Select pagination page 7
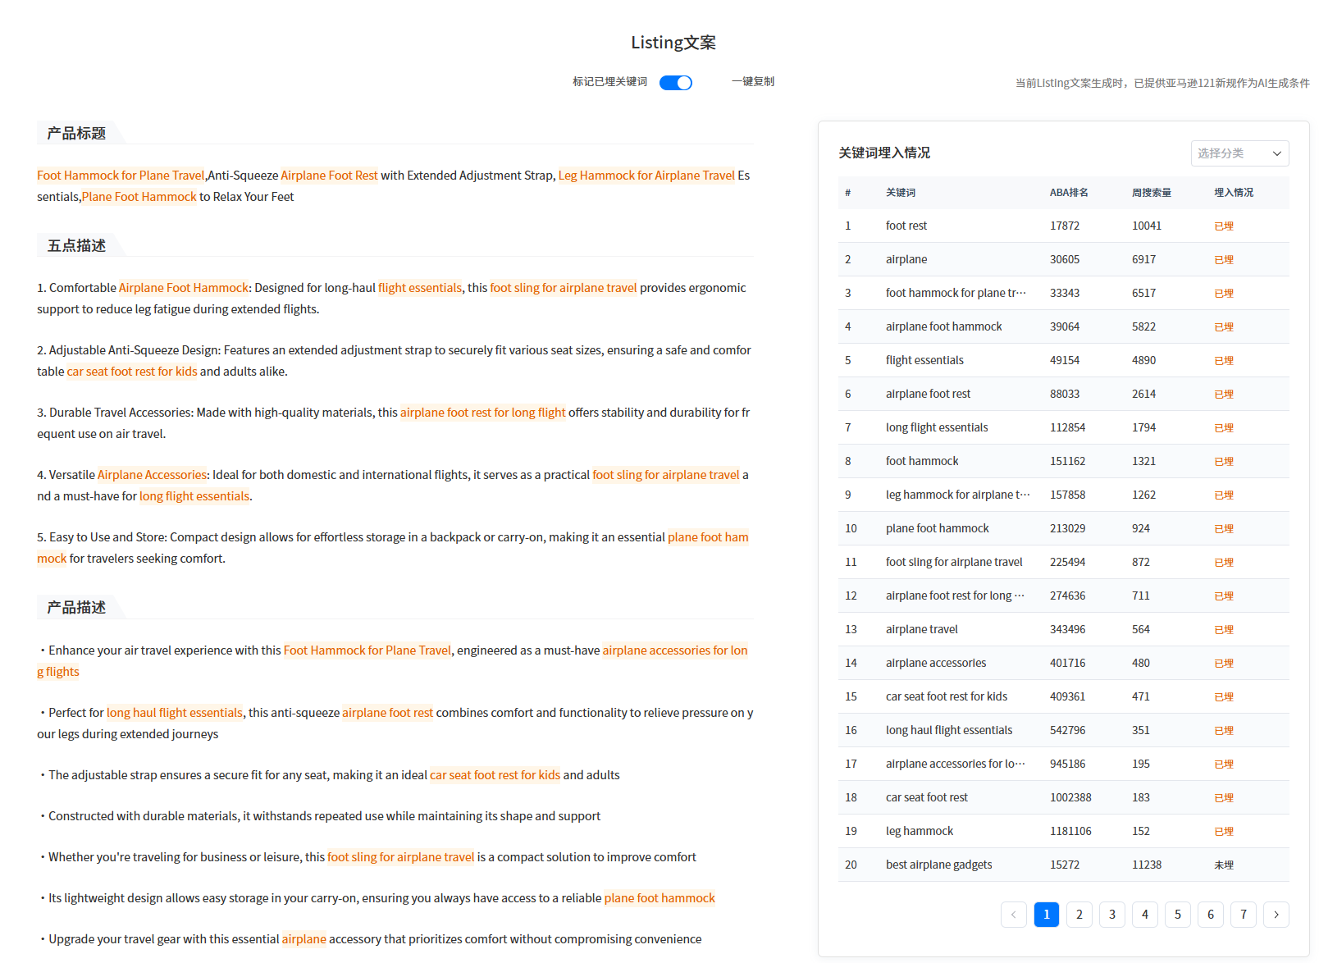The image size is (1319, 963). (1244, 915)
